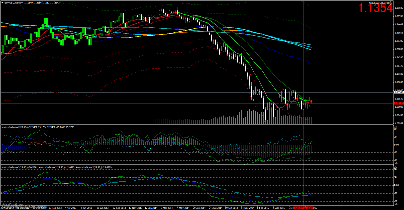Click the 5 Apr 2015 date on time axis
Viewport: 404px width, 210px height.
[279, 208]
